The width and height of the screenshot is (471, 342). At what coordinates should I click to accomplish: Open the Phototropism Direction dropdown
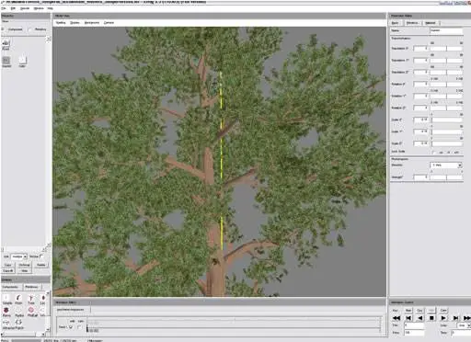pos(446,165)
